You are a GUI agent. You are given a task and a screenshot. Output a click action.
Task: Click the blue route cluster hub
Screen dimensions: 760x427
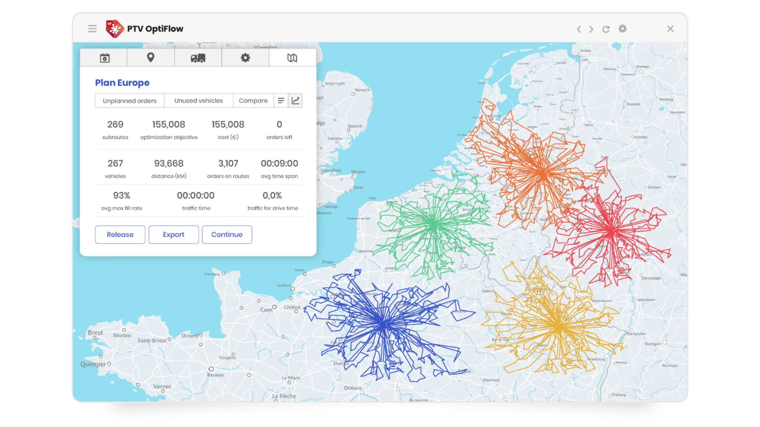point(383,323)
